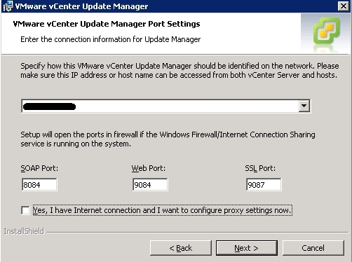Click the window title text
Image resolution: width=352 pixels, height=262 pixels.
(81, 6)
